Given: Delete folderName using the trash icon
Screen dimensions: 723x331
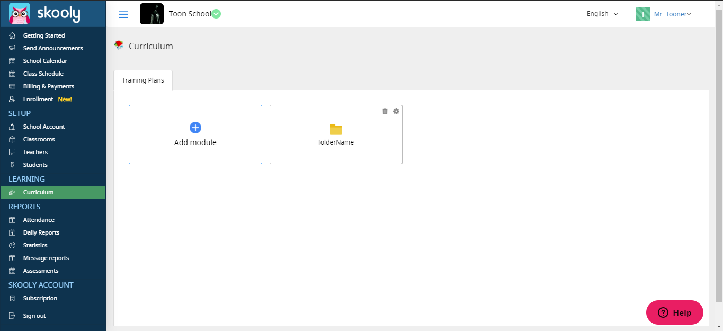Looking at the screenshot, I should (x=385, y=111).
